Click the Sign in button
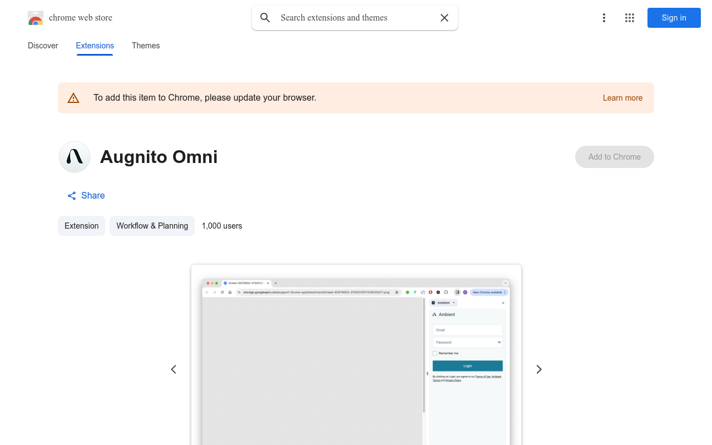The width and height of the screenshot is (712, 445). tap(674, 18)
